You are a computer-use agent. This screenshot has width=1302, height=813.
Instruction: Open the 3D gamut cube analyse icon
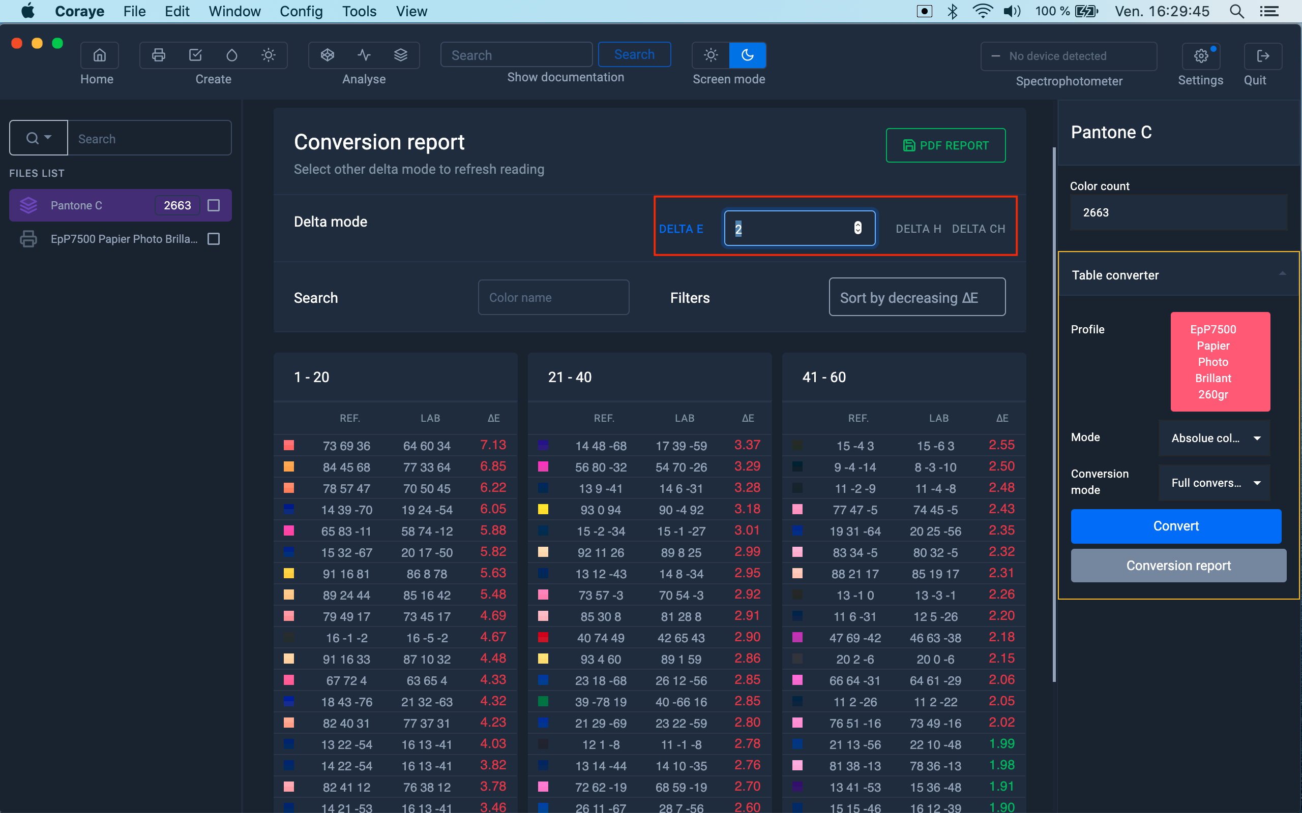pos(328,55)
